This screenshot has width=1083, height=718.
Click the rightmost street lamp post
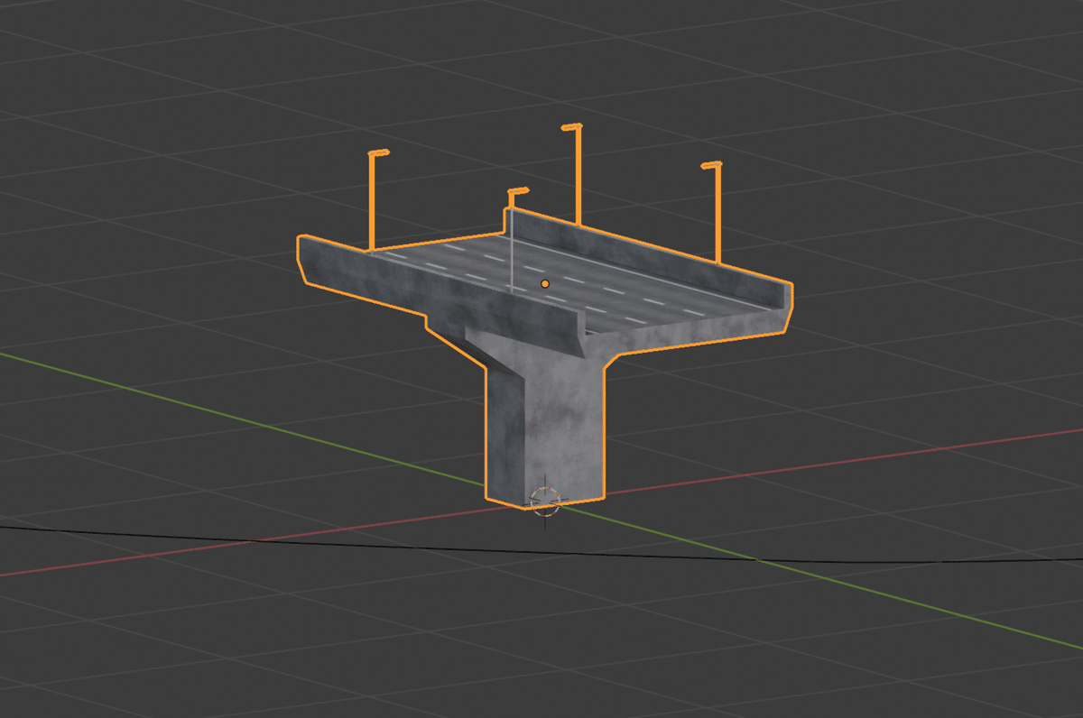717,212
